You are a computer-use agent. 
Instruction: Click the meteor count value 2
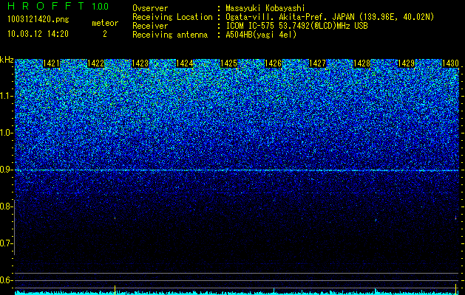(x=105, y=34)
